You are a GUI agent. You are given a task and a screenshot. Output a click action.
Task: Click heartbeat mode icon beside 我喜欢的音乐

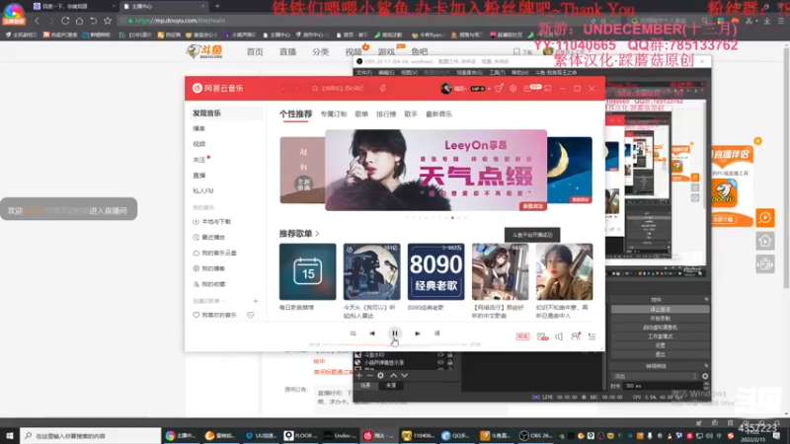pyautogui.click(x=251, y=315)
